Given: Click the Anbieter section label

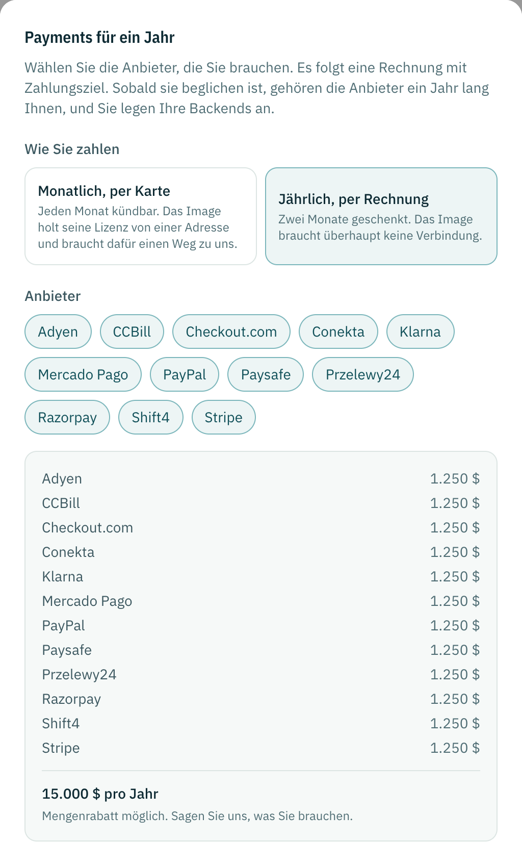Looking at the screenshot, I should [x=53, y=296].
